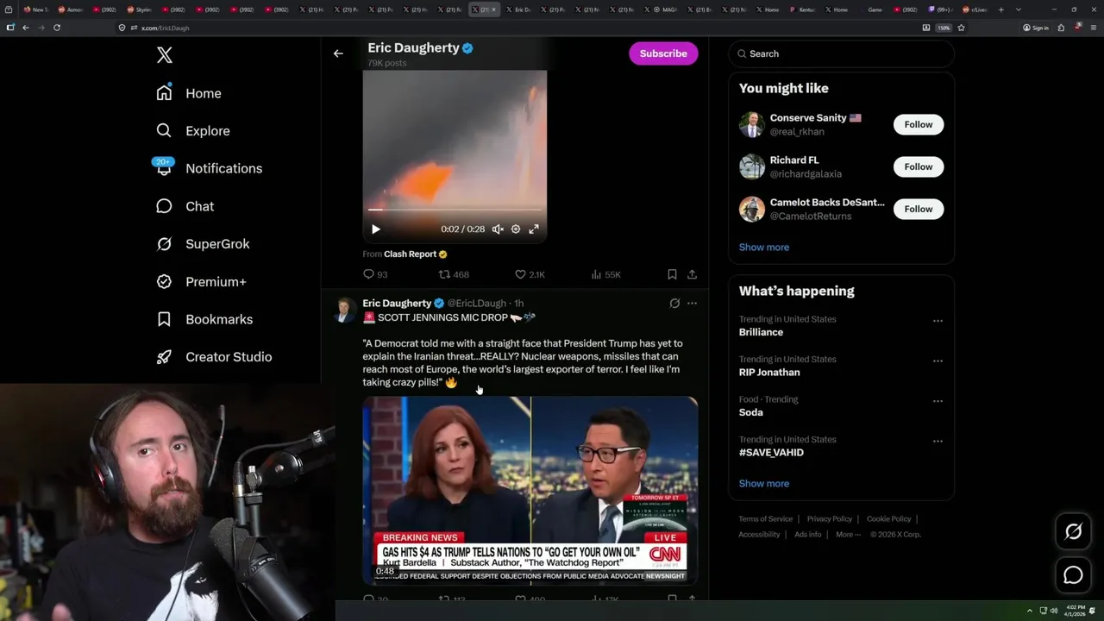Screen dimensions: 1104x621
Task: Click the X logo icon
Action: tap(165, 55)
